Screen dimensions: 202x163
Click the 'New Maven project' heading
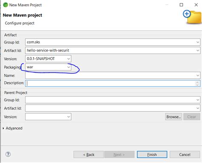coord(23,15)
